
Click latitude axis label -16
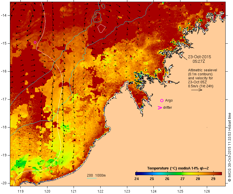point(4,71)
